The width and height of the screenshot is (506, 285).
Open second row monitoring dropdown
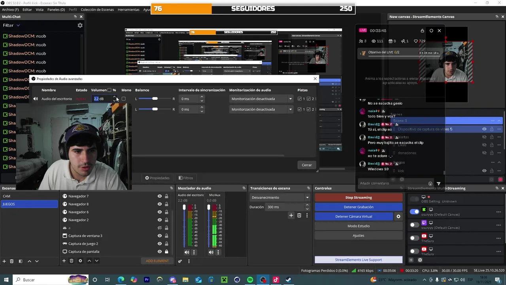coord(262,109)
